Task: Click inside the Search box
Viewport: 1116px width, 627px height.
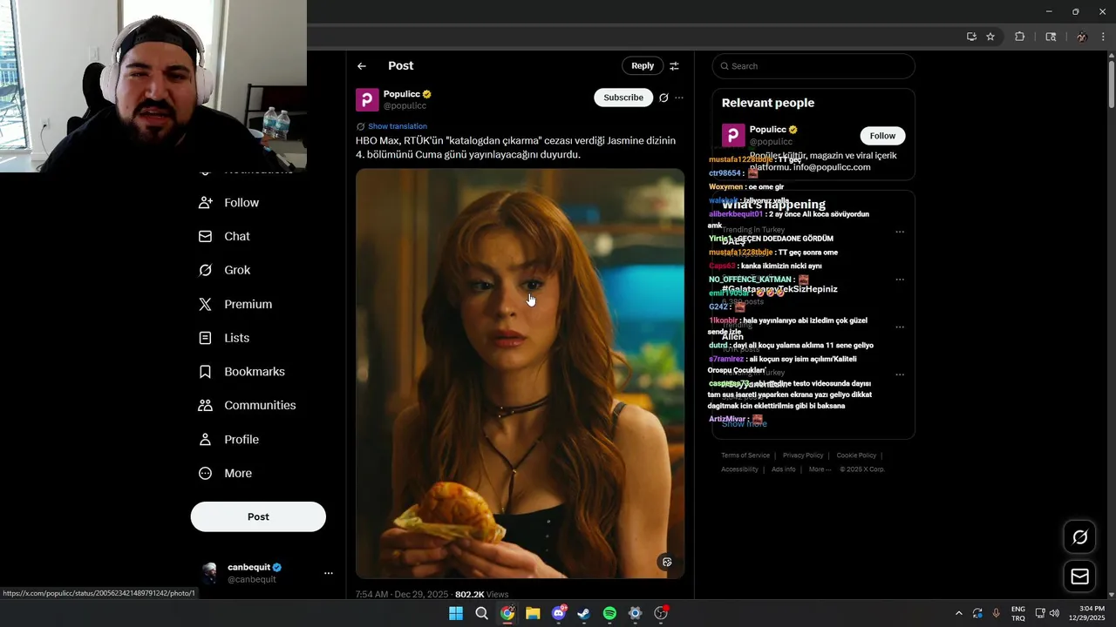Action: 813,66
